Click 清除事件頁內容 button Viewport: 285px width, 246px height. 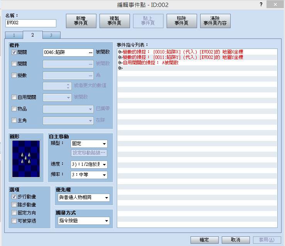pos(215,21)
